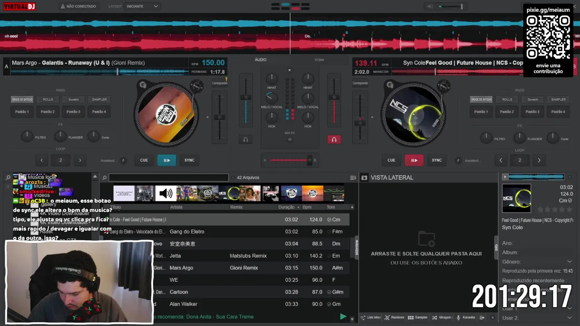Click the NCS album art thumbnail

tap(517, 198)
